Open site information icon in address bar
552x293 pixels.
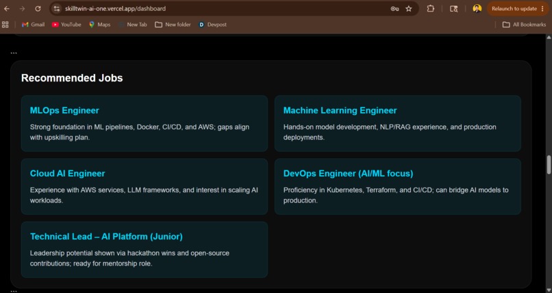56,9
